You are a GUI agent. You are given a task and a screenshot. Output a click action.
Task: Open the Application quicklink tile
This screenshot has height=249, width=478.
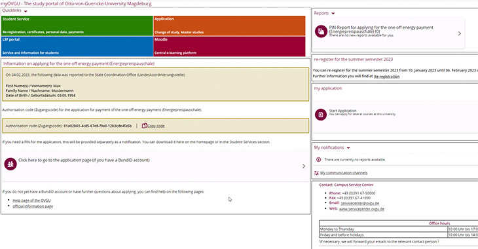229,26
